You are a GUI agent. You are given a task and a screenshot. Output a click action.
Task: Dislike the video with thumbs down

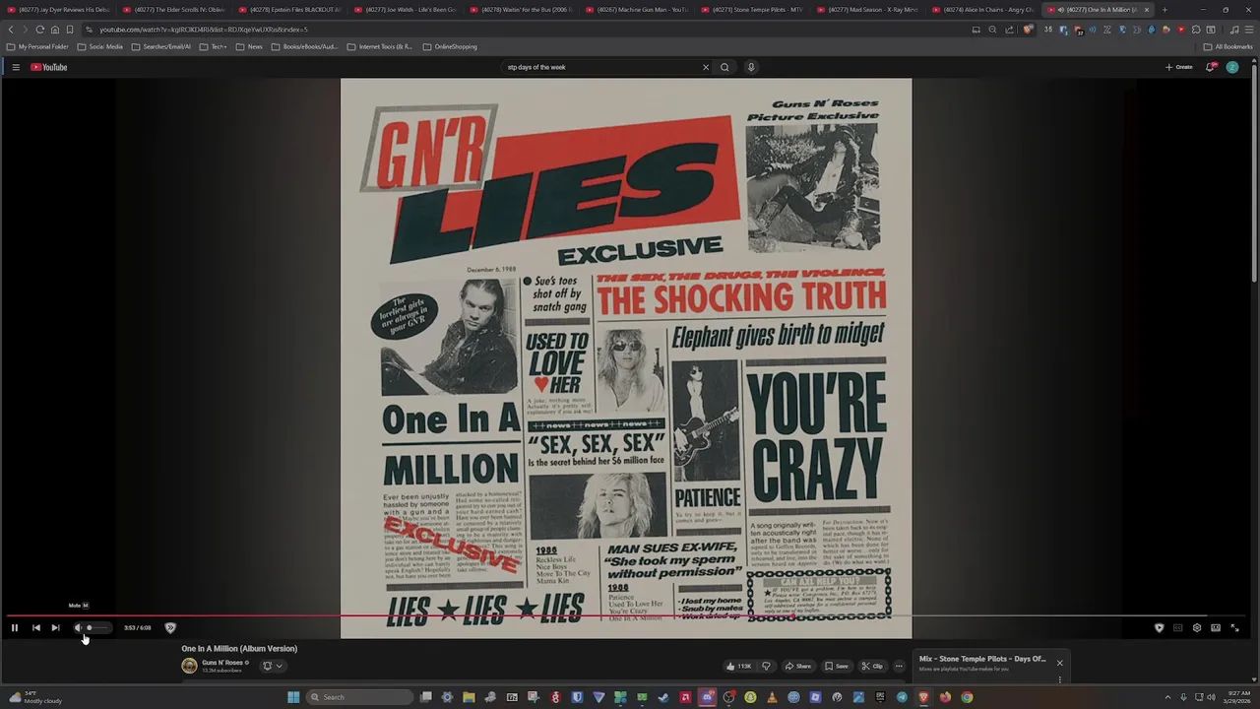766,666
